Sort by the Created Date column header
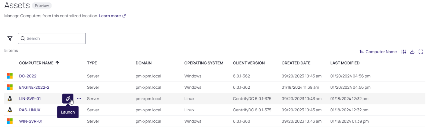429x133 pixels. click(x=296, y=63)
